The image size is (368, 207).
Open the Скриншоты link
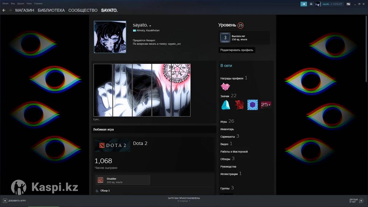tap(228, 137)
